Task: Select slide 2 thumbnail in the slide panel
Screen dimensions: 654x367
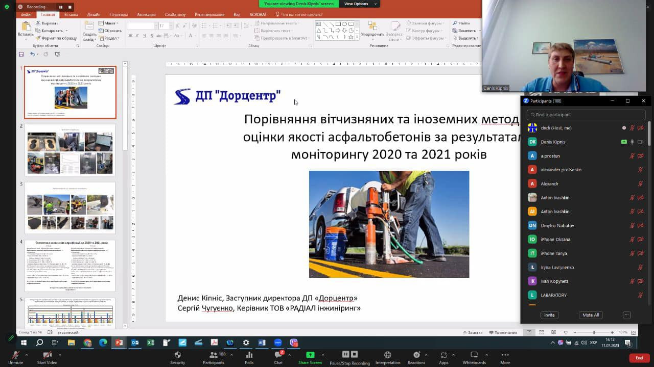Action: (x=70, y=150)
